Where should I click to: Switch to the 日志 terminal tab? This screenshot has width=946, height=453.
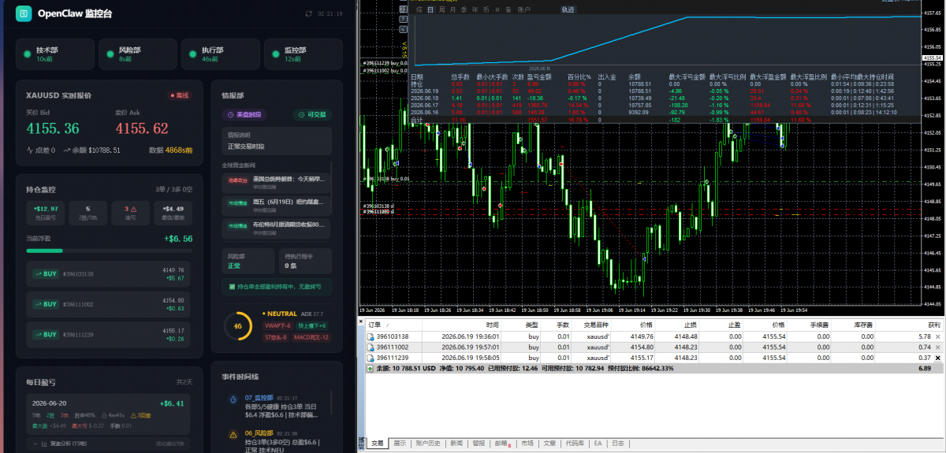[618, 444]
